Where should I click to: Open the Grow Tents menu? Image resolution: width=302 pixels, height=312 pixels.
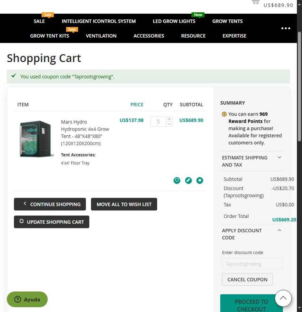click(227, 21)
